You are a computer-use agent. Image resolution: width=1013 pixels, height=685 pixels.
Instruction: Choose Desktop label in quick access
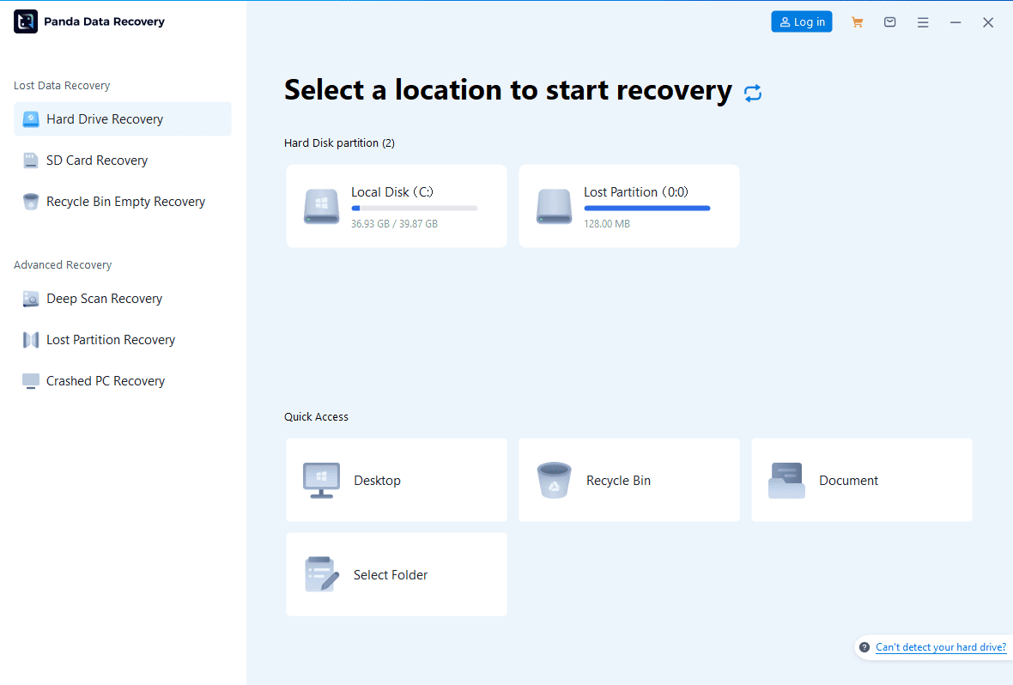click(x=377, y=481)
